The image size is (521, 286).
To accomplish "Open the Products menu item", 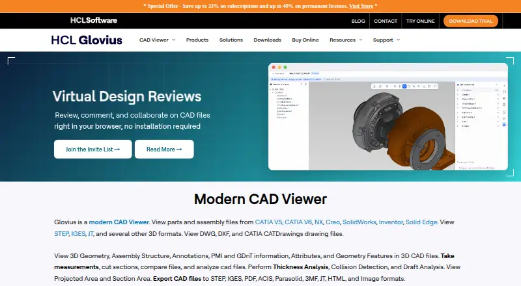I will pyautogui.click(x=197, y=40).
